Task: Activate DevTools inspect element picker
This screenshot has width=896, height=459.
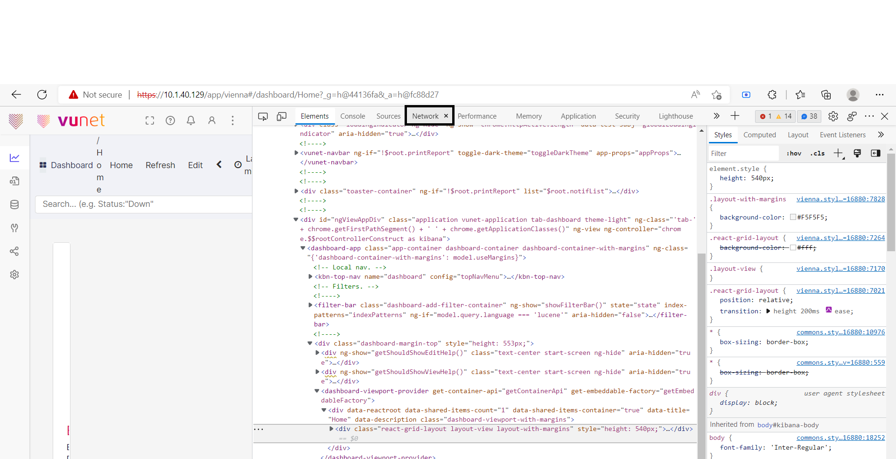Action: [263, 116]
